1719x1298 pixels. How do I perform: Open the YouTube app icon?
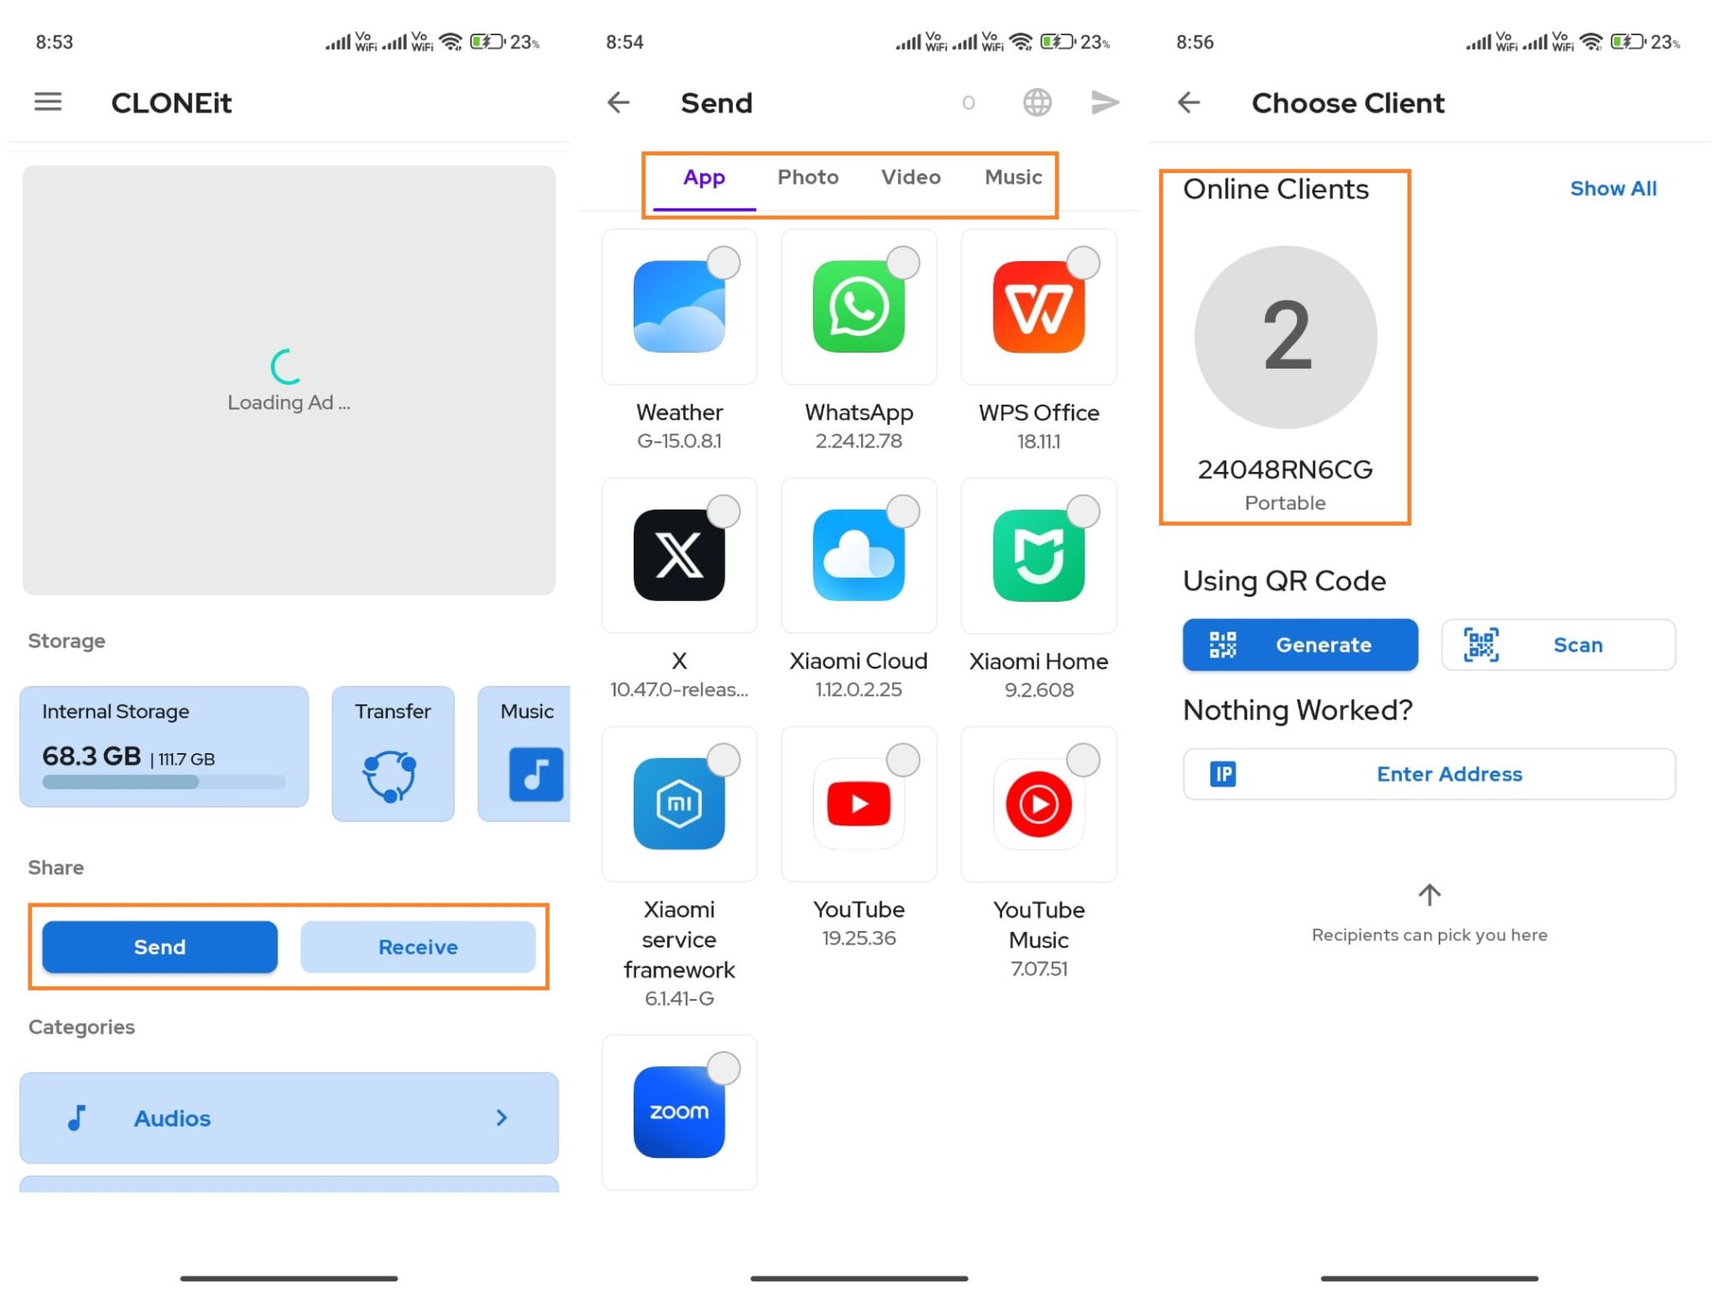[858, 804]
